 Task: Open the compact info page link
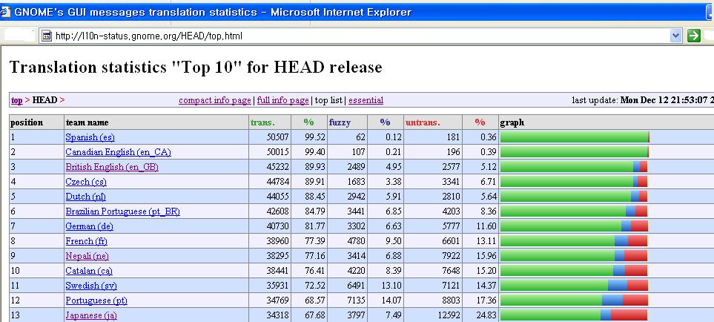(x=215, y=100)
